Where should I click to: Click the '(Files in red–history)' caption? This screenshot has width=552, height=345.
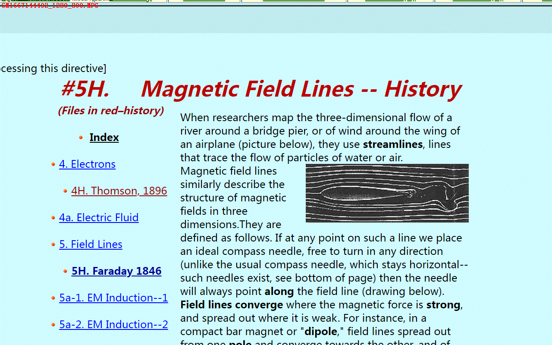coord(111,111)
